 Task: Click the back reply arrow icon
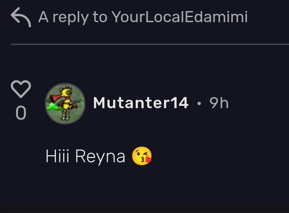[21, 18]
